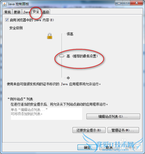Click the Java coffee cup title icon
145x154 pixels.
click(4, 4)
